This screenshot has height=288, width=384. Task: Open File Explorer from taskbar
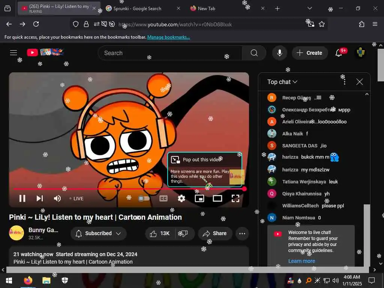click(46, 280)
